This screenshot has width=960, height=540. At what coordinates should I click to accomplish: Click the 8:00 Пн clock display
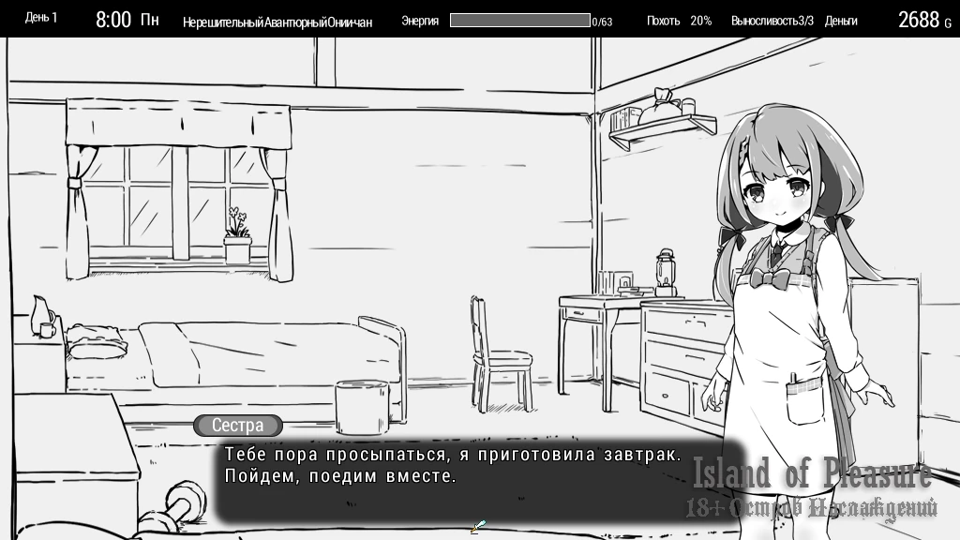127,20
